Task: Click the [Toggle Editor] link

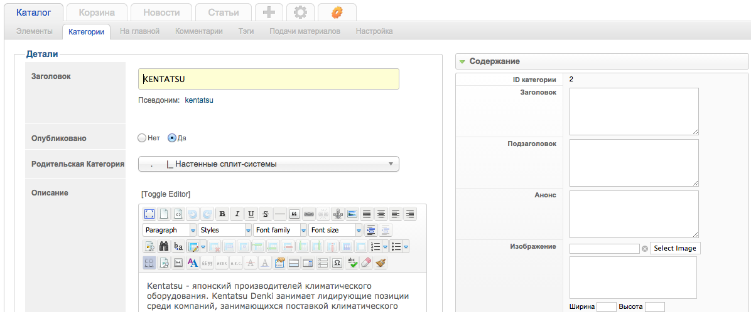Action: tap(166, 194)
